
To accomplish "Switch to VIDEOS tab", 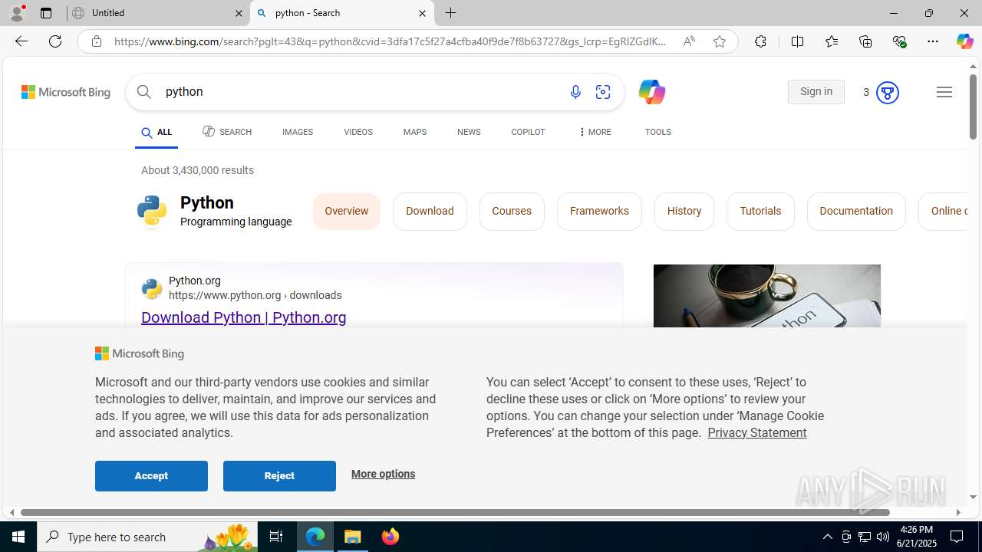I will pyautogui.click(x=358, y=132).
